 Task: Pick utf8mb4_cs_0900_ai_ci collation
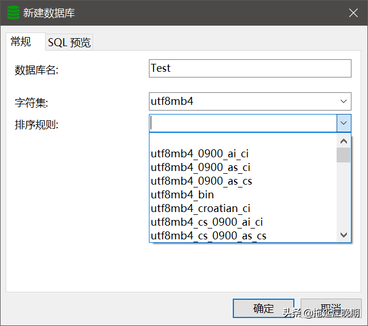(243, 222)
